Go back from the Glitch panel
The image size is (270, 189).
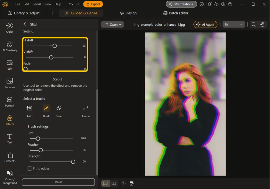(x=25, y=24)
